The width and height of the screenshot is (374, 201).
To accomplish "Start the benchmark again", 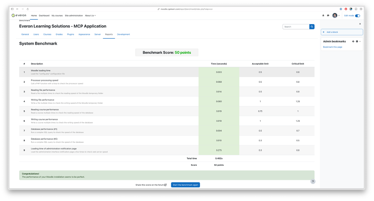I will point(185,185).
